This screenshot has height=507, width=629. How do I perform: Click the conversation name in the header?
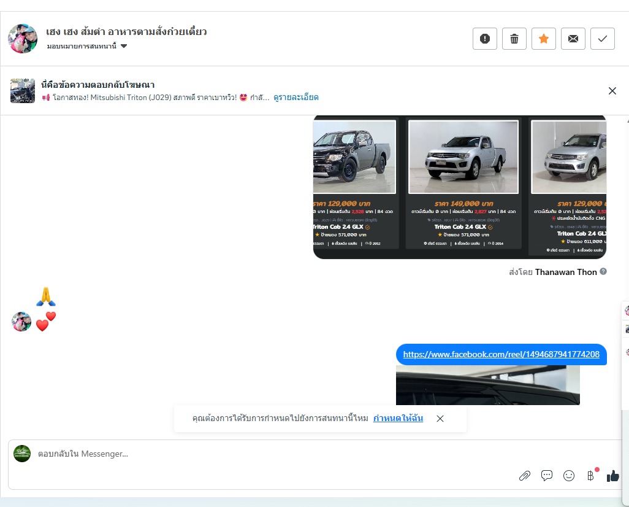[x=126, y=31]
